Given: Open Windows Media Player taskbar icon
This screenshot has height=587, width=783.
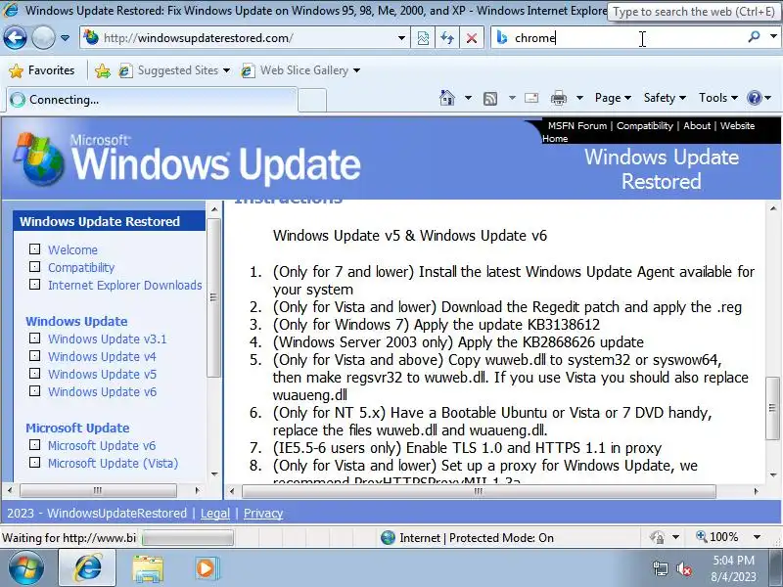Looking at the screenshot, I should pyautogui.click(x=206, y=568).
